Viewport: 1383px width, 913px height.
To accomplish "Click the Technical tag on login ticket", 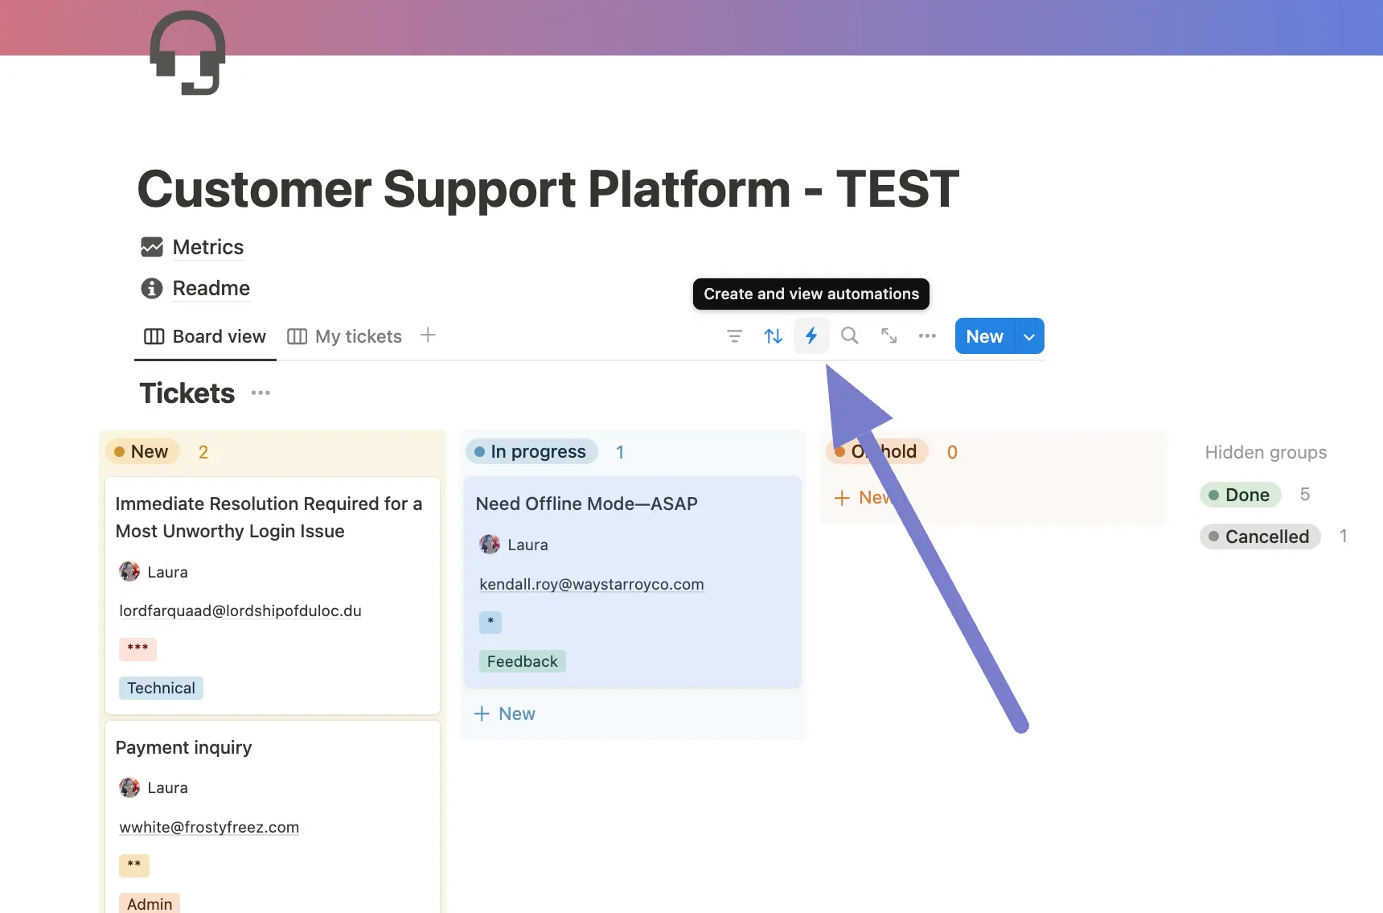I will click(161, 688).
